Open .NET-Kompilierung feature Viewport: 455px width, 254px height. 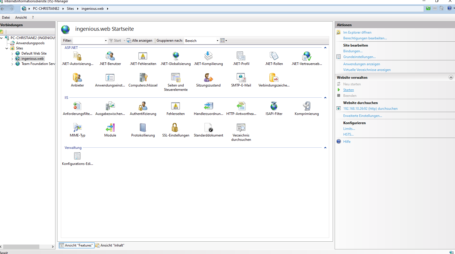tap(208, 59)
